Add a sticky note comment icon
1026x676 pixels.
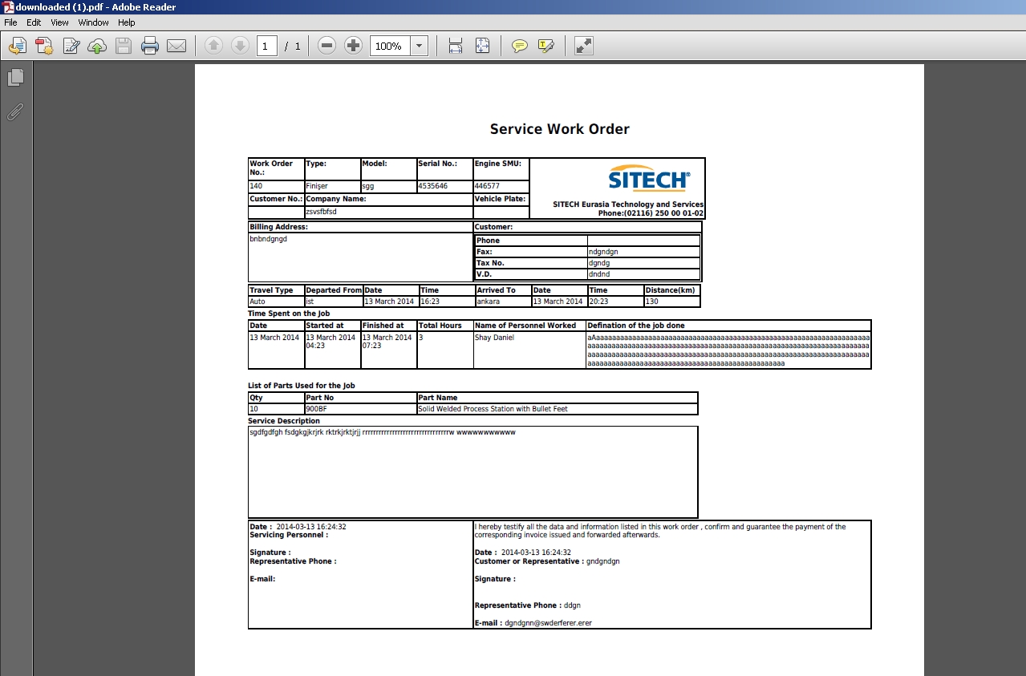tap(520, 46)
